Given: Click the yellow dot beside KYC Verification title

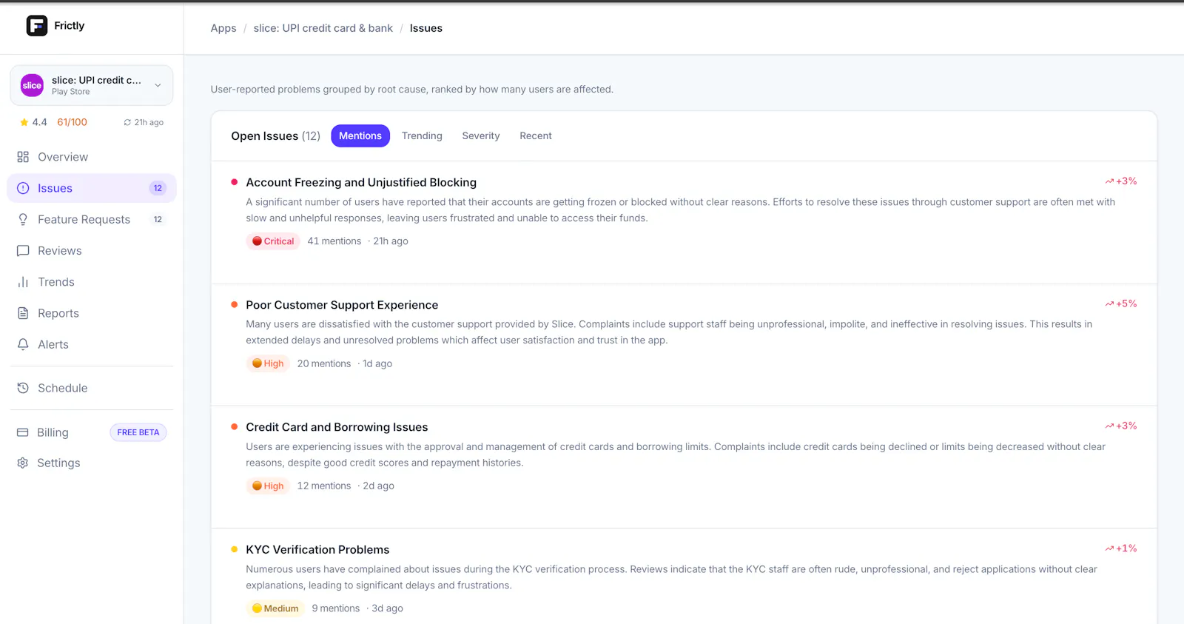Looking at the screenshot, I should click(235, 549).
